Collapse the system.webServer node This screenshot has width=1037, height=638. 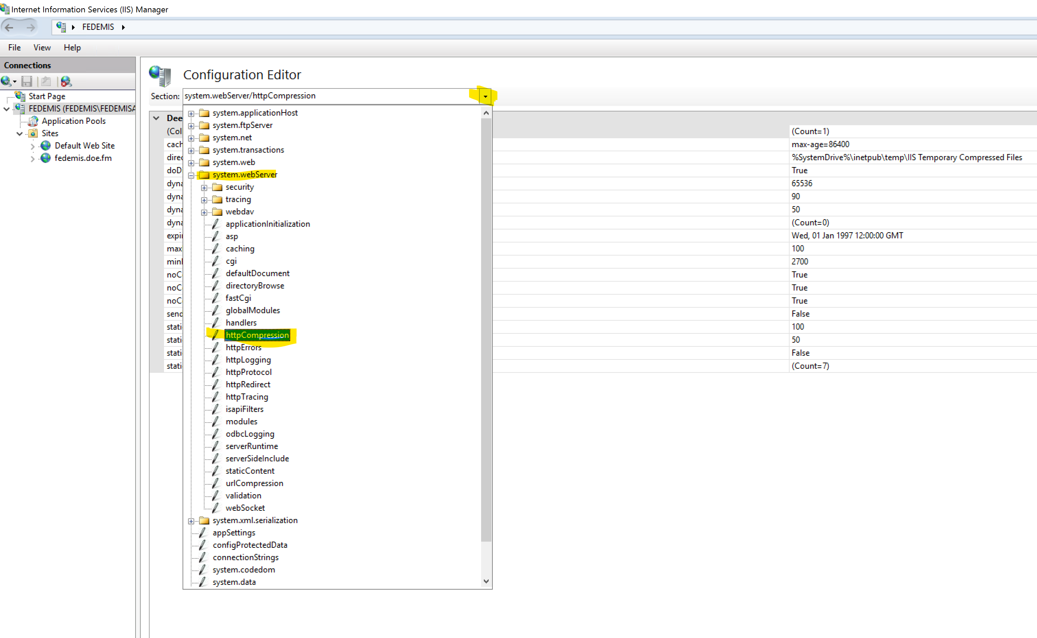pos(191,175)
